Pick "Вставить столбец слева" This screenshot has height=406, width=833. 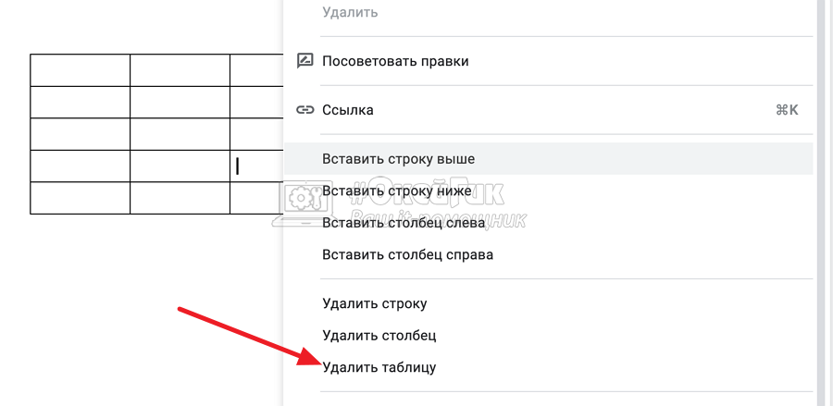click(404, 222)
